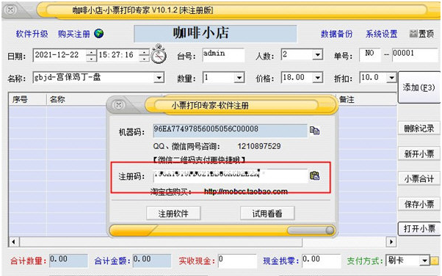Image resolution: width=442 pixels, height=276 pixels.
Task: Click the 机器码 field
Action: (230, 131)
